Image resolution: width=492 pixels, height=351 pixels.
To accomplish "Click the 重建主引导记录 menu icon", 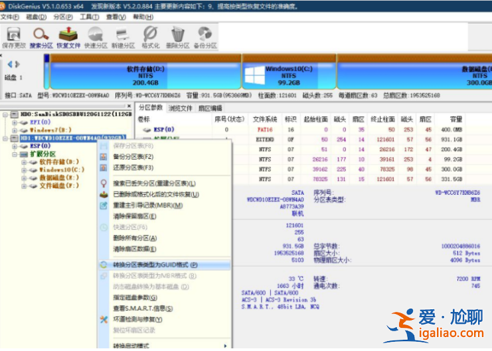I will [x=104, y=205].
